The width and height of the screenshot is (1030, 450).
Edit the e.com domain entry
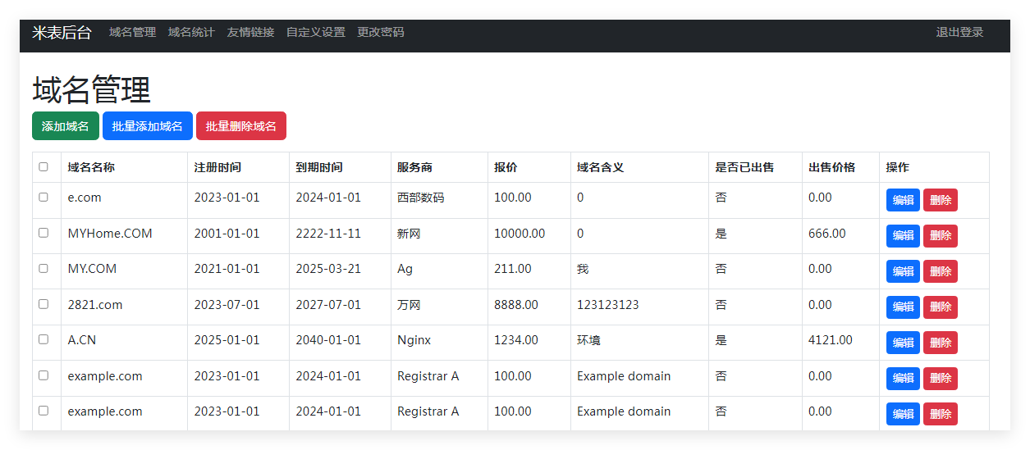click(903, 200)
